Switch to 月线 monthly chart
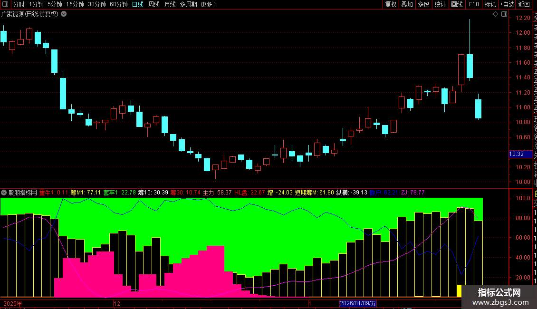 click(170, 4)
